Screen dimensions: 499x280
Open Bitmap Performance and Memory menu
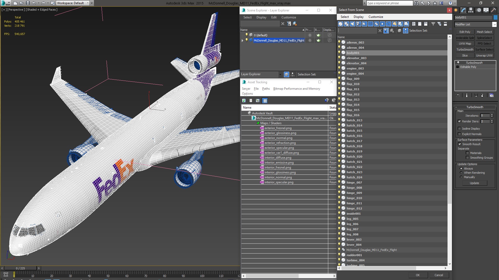(x=297, y=89)
